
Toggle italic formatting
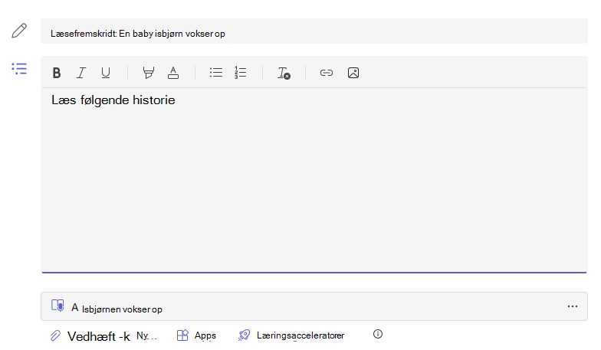pos(81,73)
